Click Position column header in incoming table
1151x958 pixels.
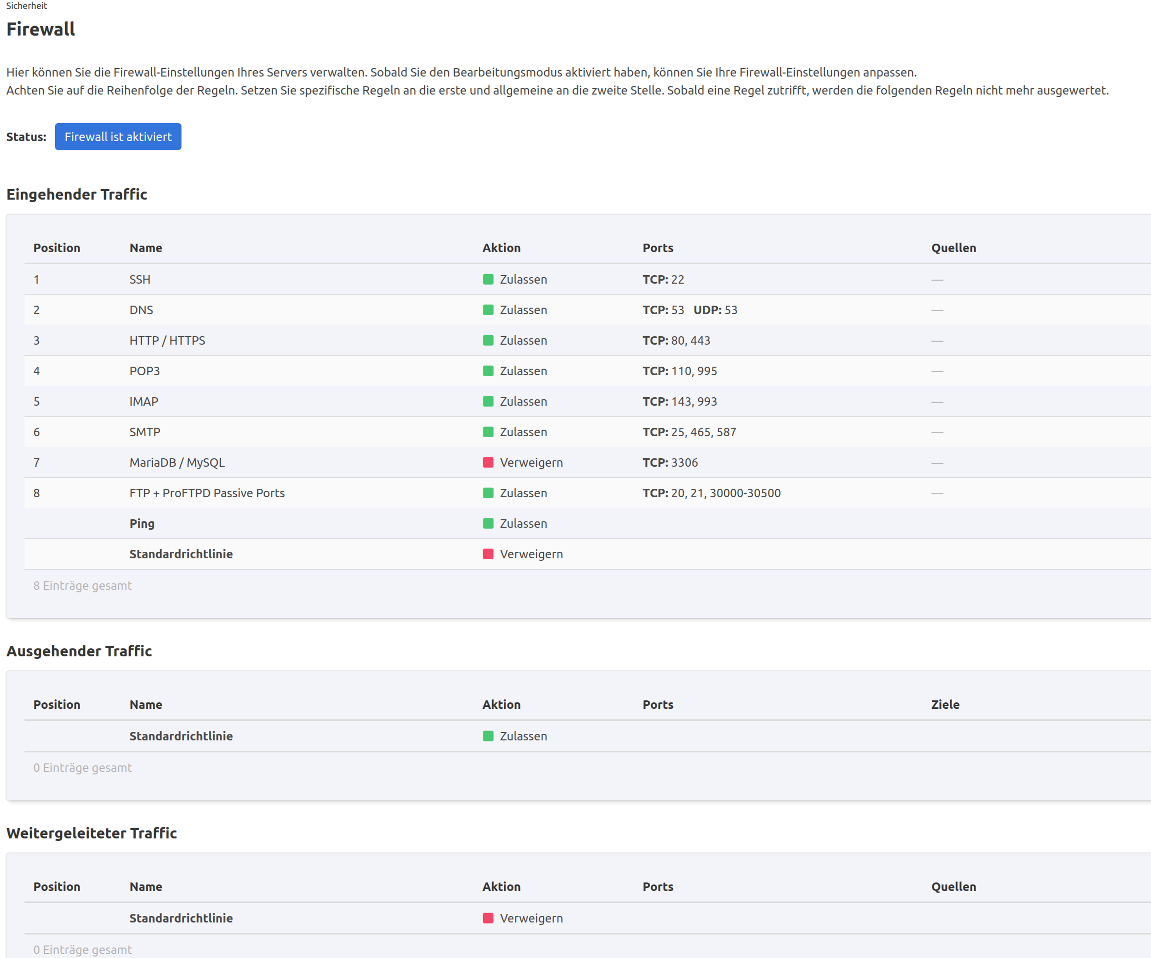coord(56,248)
